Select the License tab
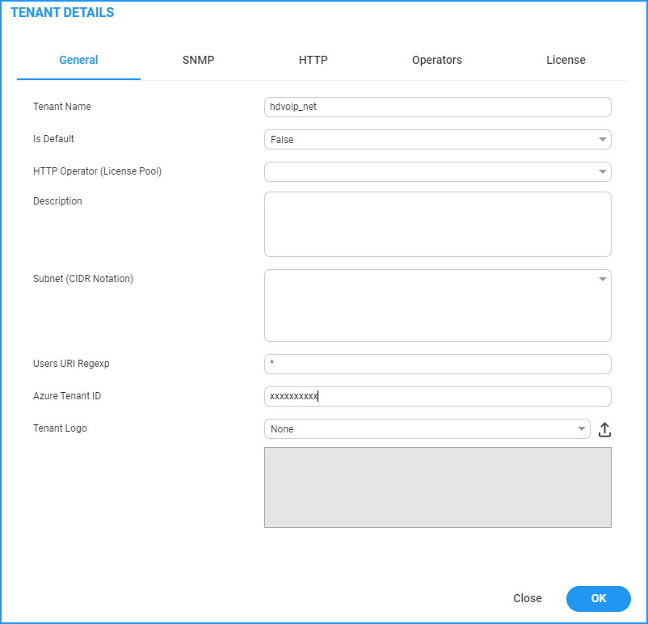The height and width of the screenshot is (624, 648). [x=566, y=60]
